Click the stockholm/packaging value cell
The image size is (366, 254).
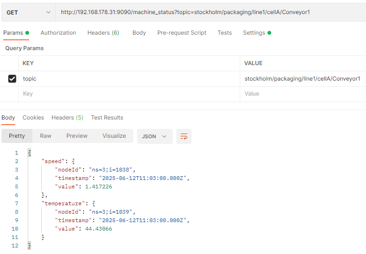click(x=303, y=79)
